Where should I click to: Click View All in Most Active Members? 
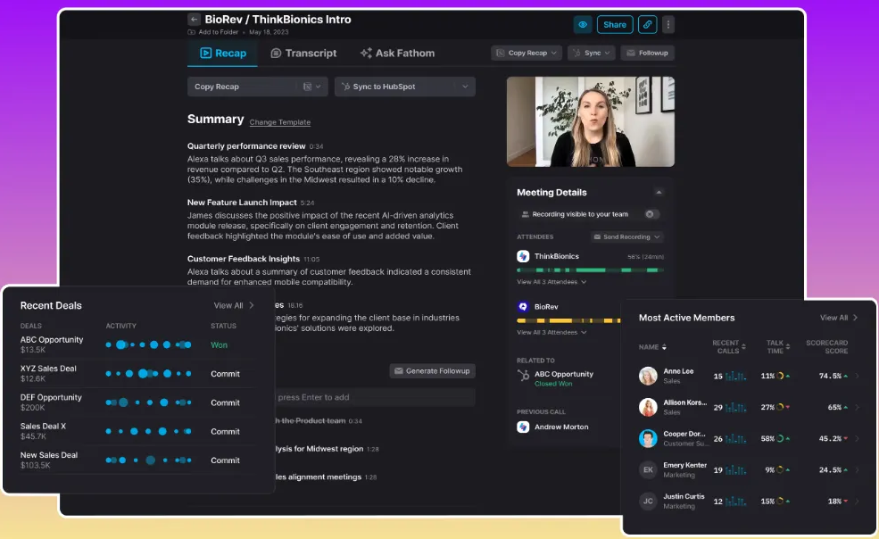pos(839,318)
